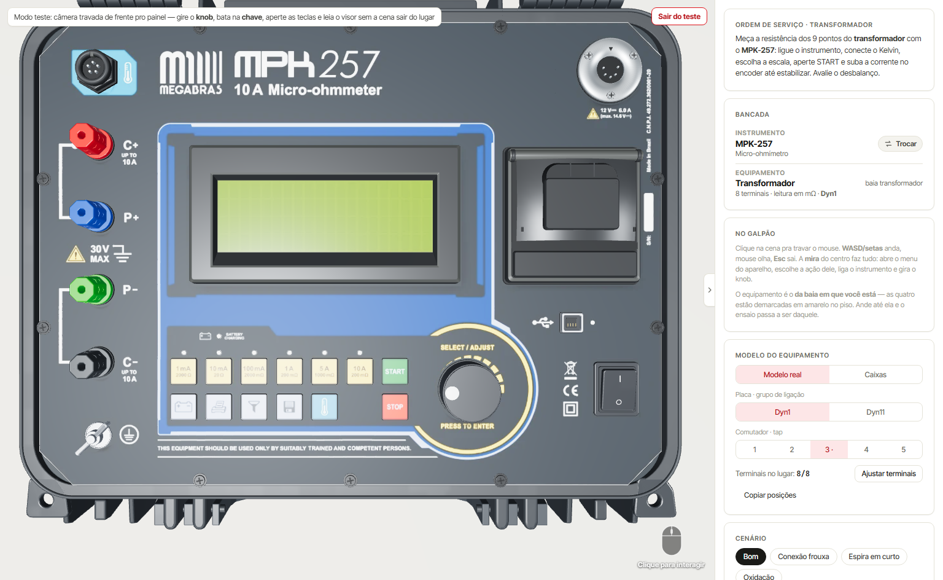
Task: Select the Oxidação scenario chip
Action: [759, 576]
